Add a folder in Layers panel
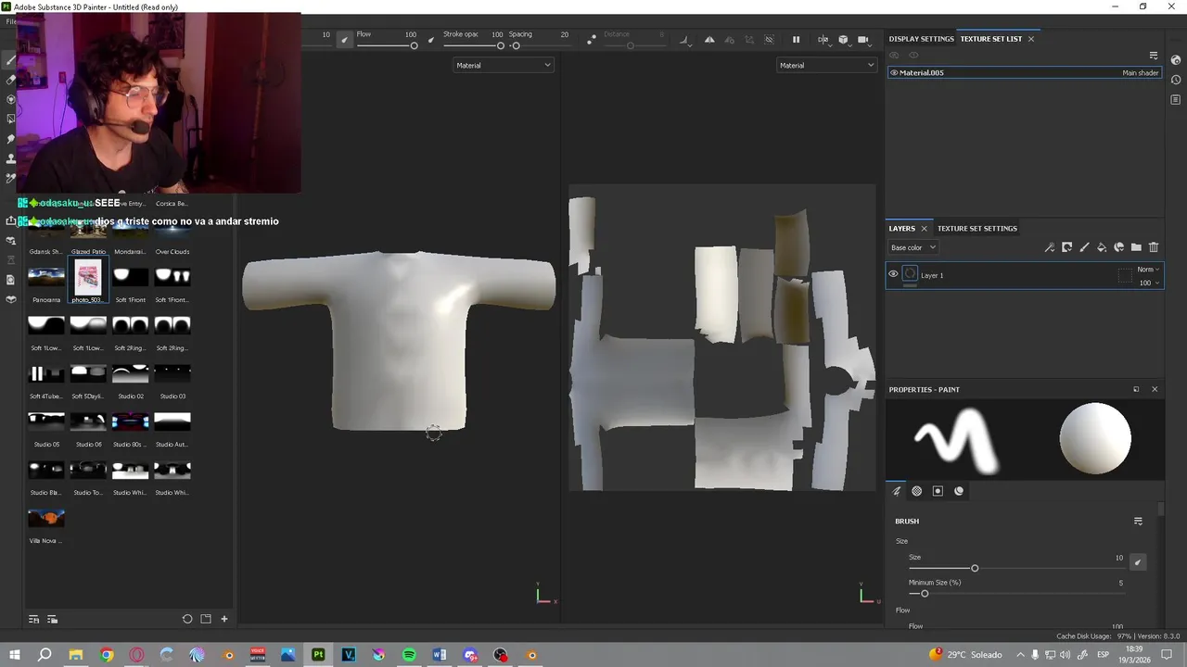The height and width of the screenshot is (667, 1187). (1136, 247)
